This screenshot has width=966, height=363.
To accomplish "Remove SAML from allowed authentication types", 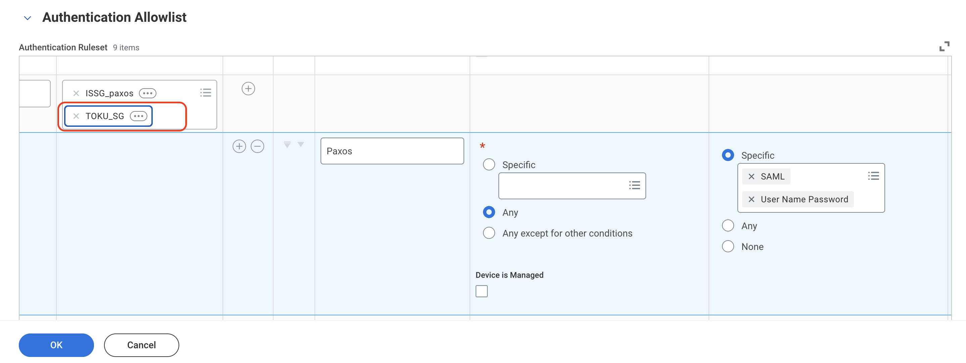I will 751,176.
